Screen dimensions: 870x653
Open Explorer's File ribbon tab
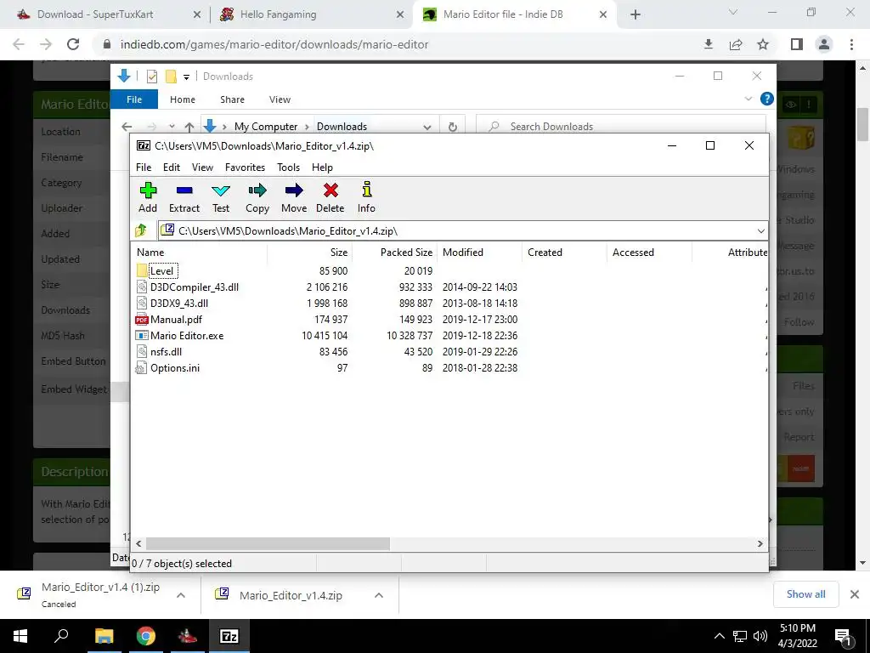tap(134, 99)
